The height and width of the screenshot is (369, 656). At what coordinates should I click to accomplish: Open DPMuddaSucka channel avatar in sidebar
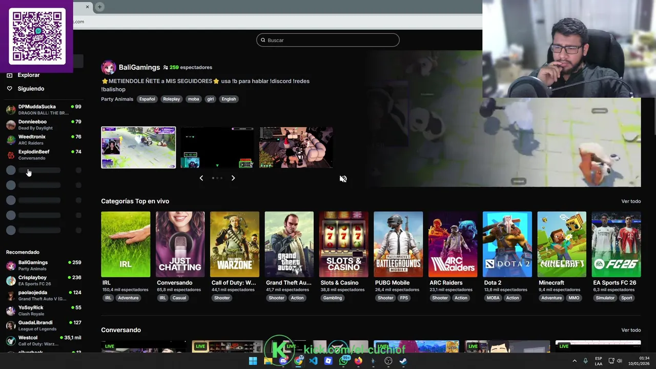11,110
